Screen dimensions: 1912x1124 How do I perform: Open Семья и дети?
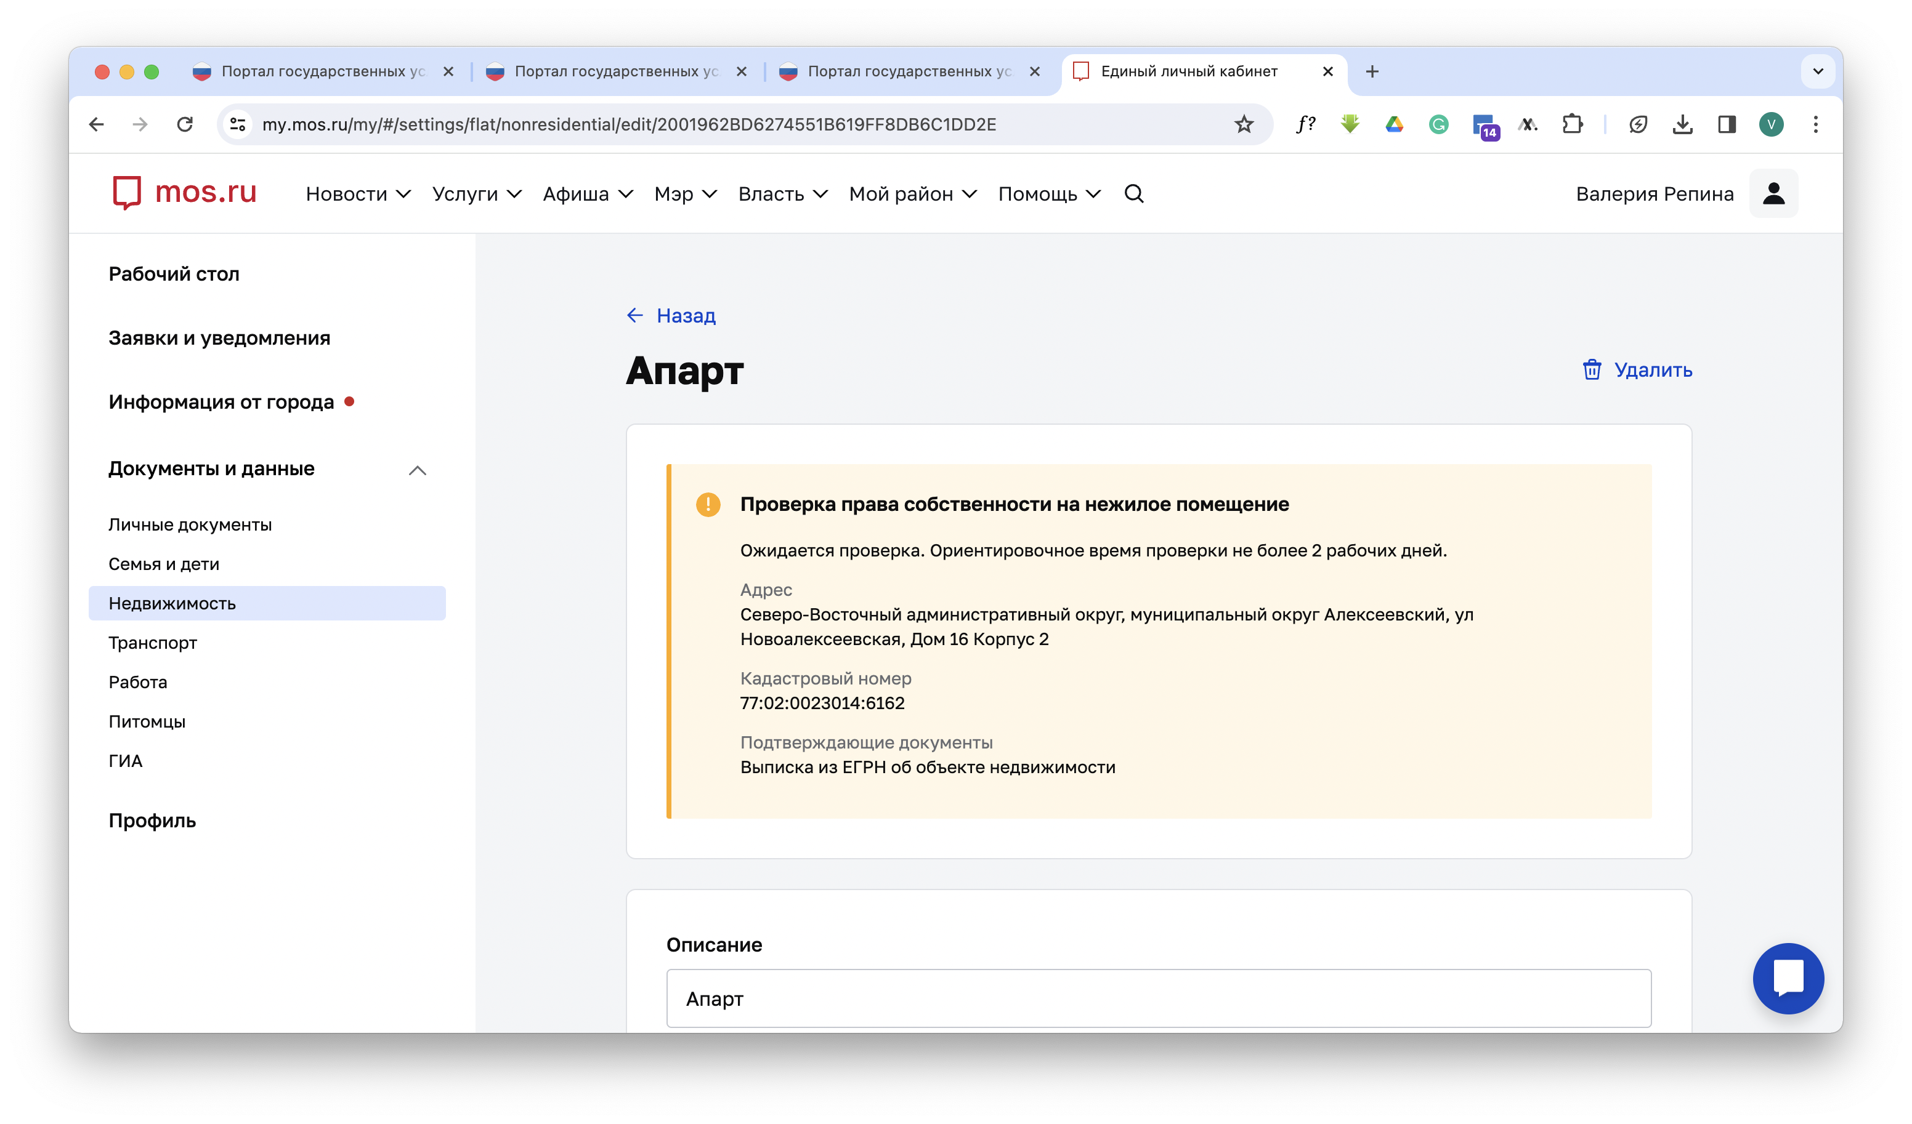(164, 564)
